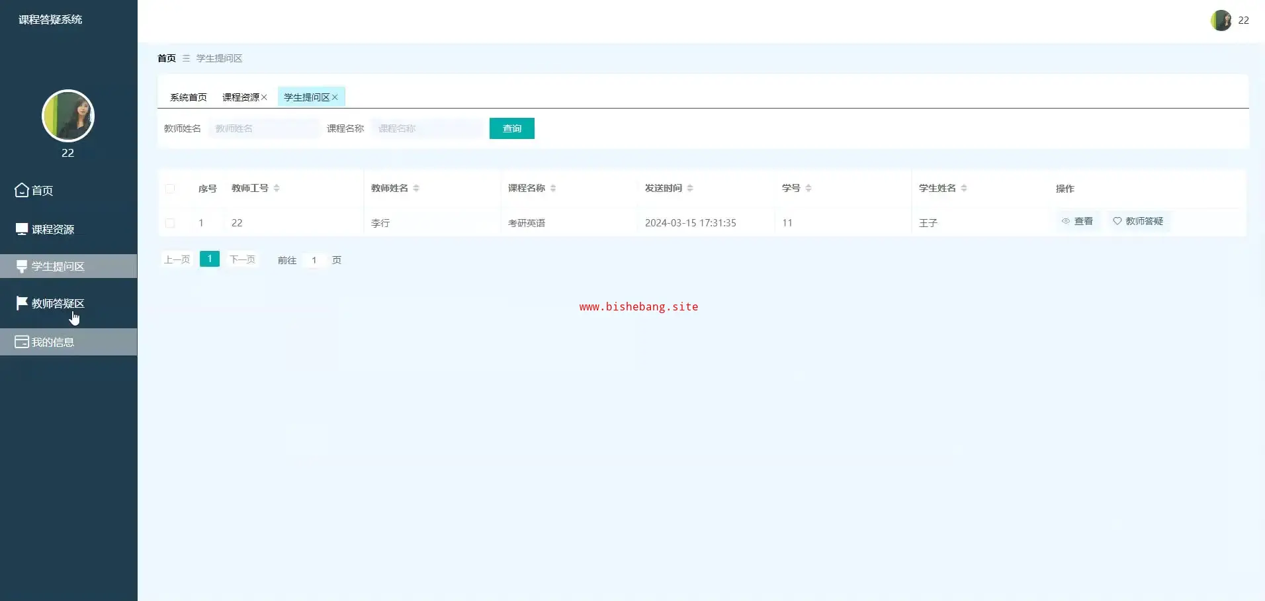Select 学生提问区 in the sidebar menu
This screenshot has width=1265, height=601.
pos(69,266)
